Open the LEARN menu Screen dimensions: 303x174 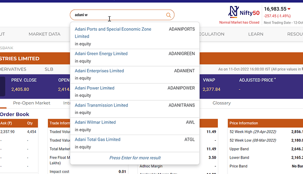tap(256, 34)
